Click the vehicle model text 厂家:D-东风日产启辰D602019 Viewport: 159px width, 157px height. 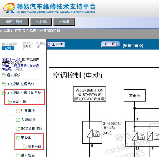point(38,31)
